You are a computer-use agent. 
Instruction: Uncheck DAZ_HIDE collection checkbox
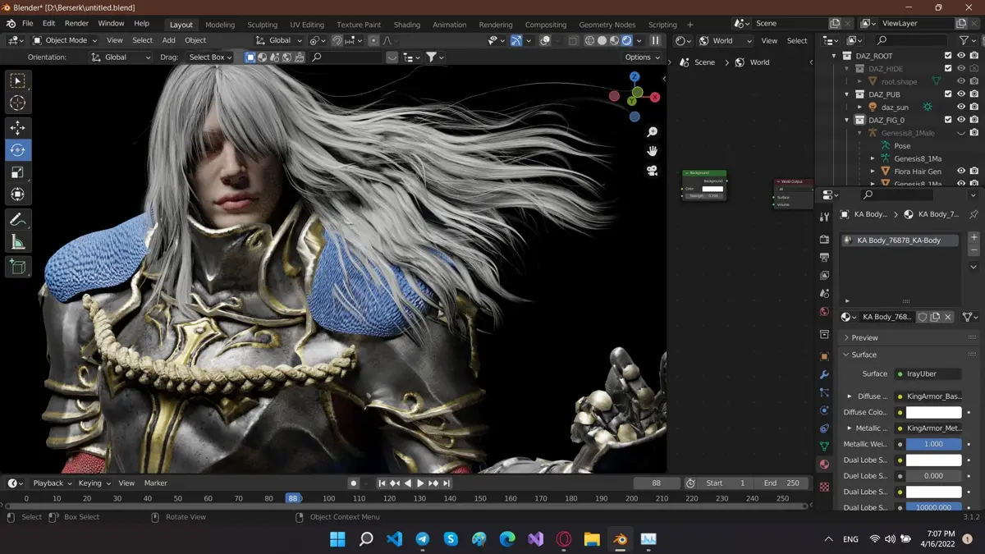(x=948, y=69)
